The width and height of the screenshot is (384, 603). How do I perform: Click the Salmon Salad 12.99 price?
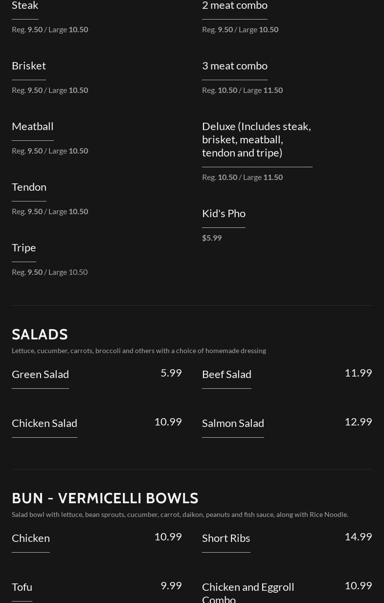[x=358, y=422]
